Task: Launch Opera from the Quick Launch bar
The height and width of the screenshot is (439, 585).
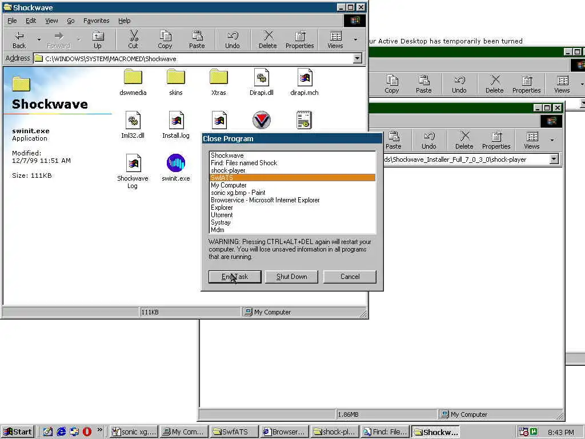Action: pos(87,432)
